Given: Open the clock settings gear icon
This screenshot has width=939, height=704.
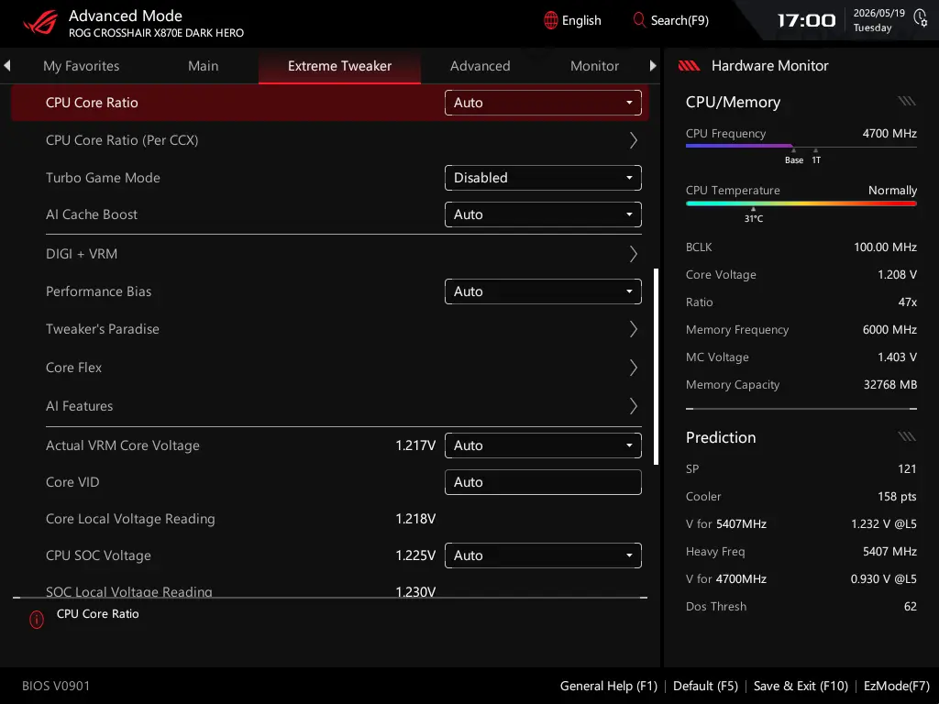Looking at the screenshot, I should pyautogui.click(x=921, y=17).
